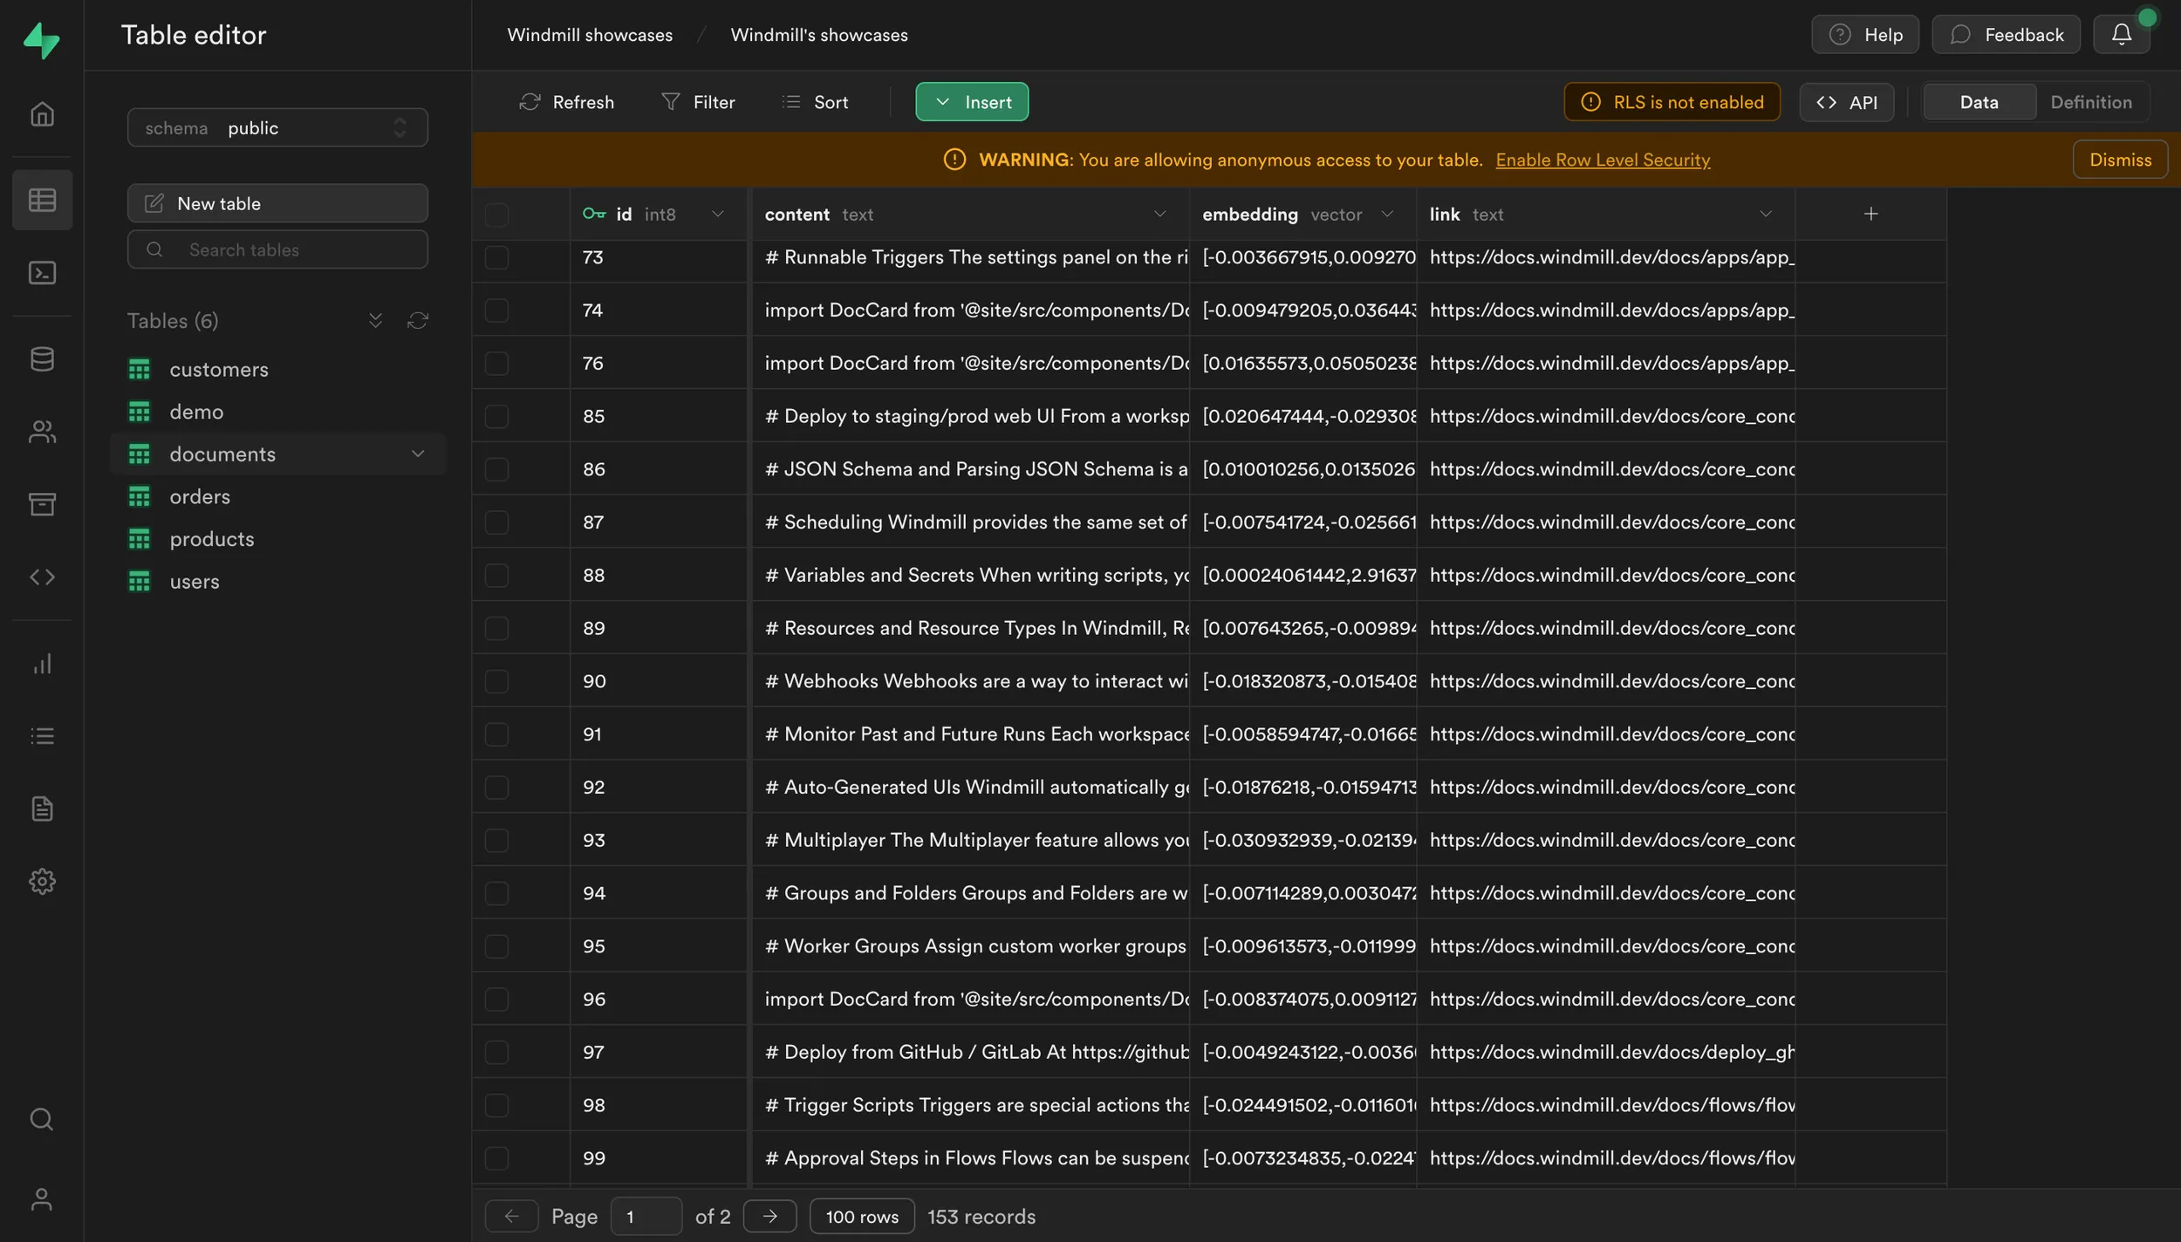The height and width of the screenshot is (1242, 2181).
Task: Open the Reports bar chart icon
Action: point(42,665)
